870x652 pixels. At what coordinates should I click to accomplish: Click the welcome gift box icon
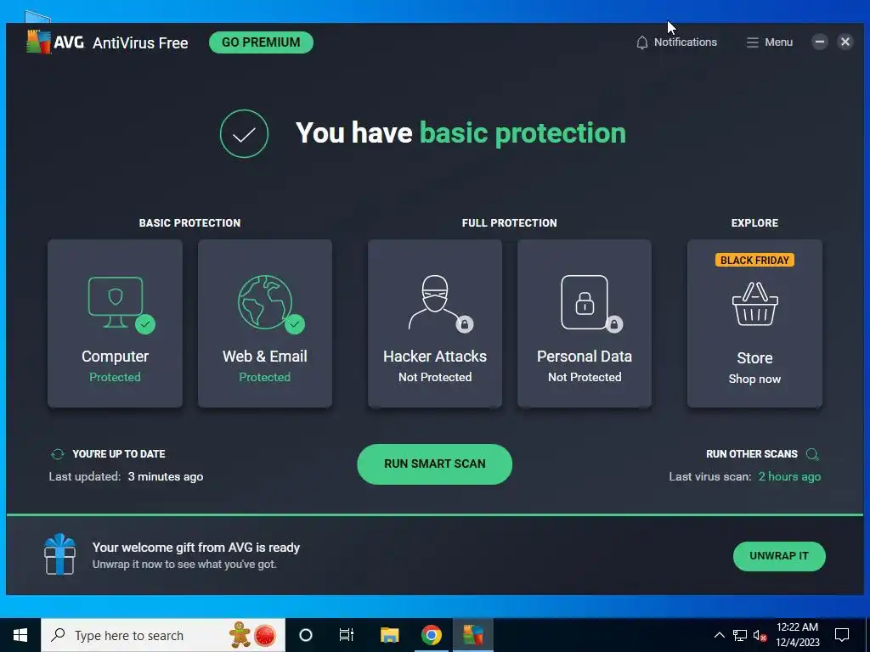point(59,554)
